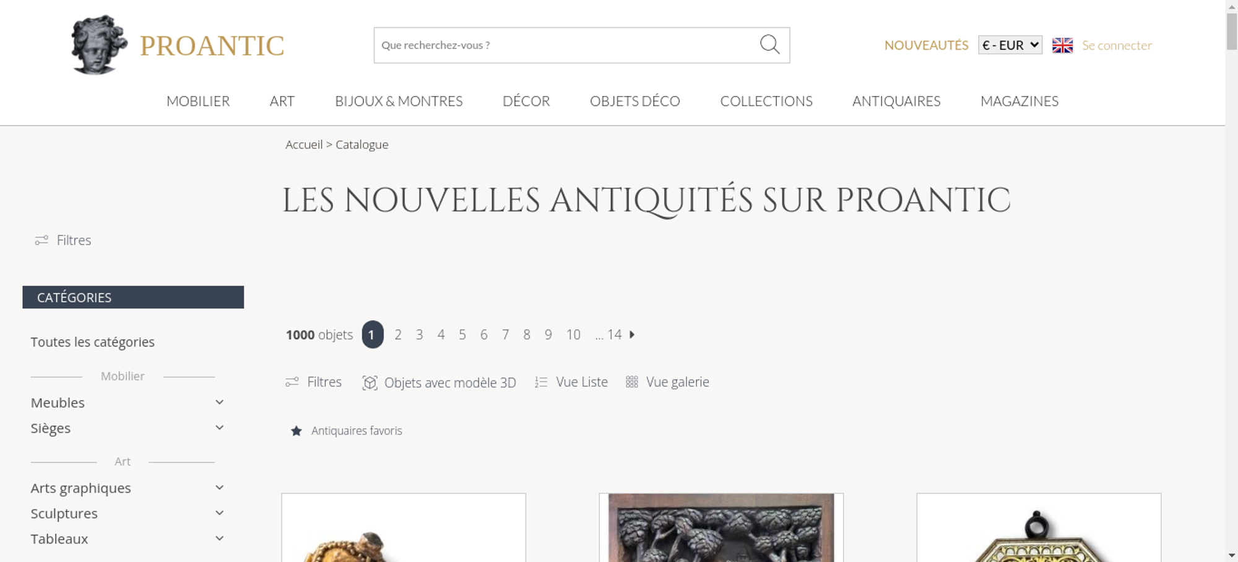
Task: Go to page 5 of results
Action: pyautogui.click(x=462, y=335)
